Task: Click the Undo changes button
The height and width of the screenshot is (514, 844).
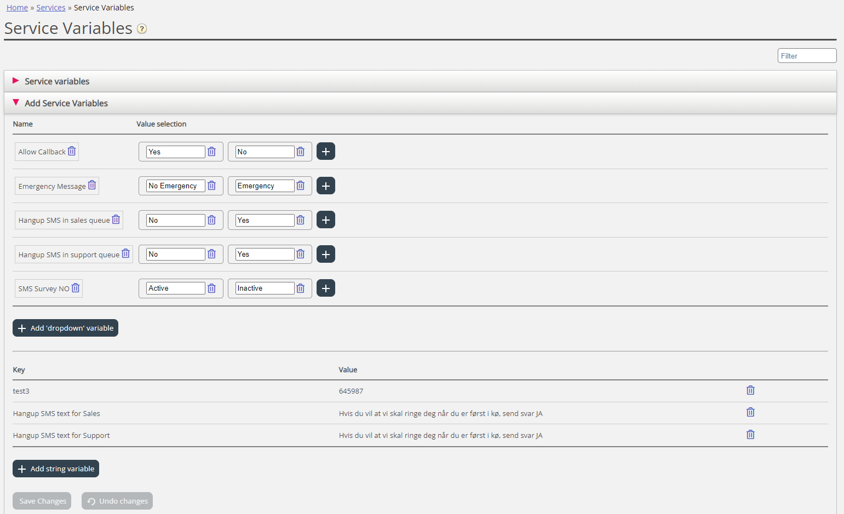Action: point(117,501)
